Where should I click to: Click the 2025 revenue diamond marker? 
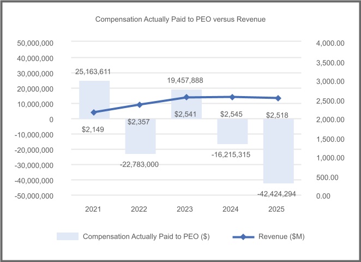(278, 98)
